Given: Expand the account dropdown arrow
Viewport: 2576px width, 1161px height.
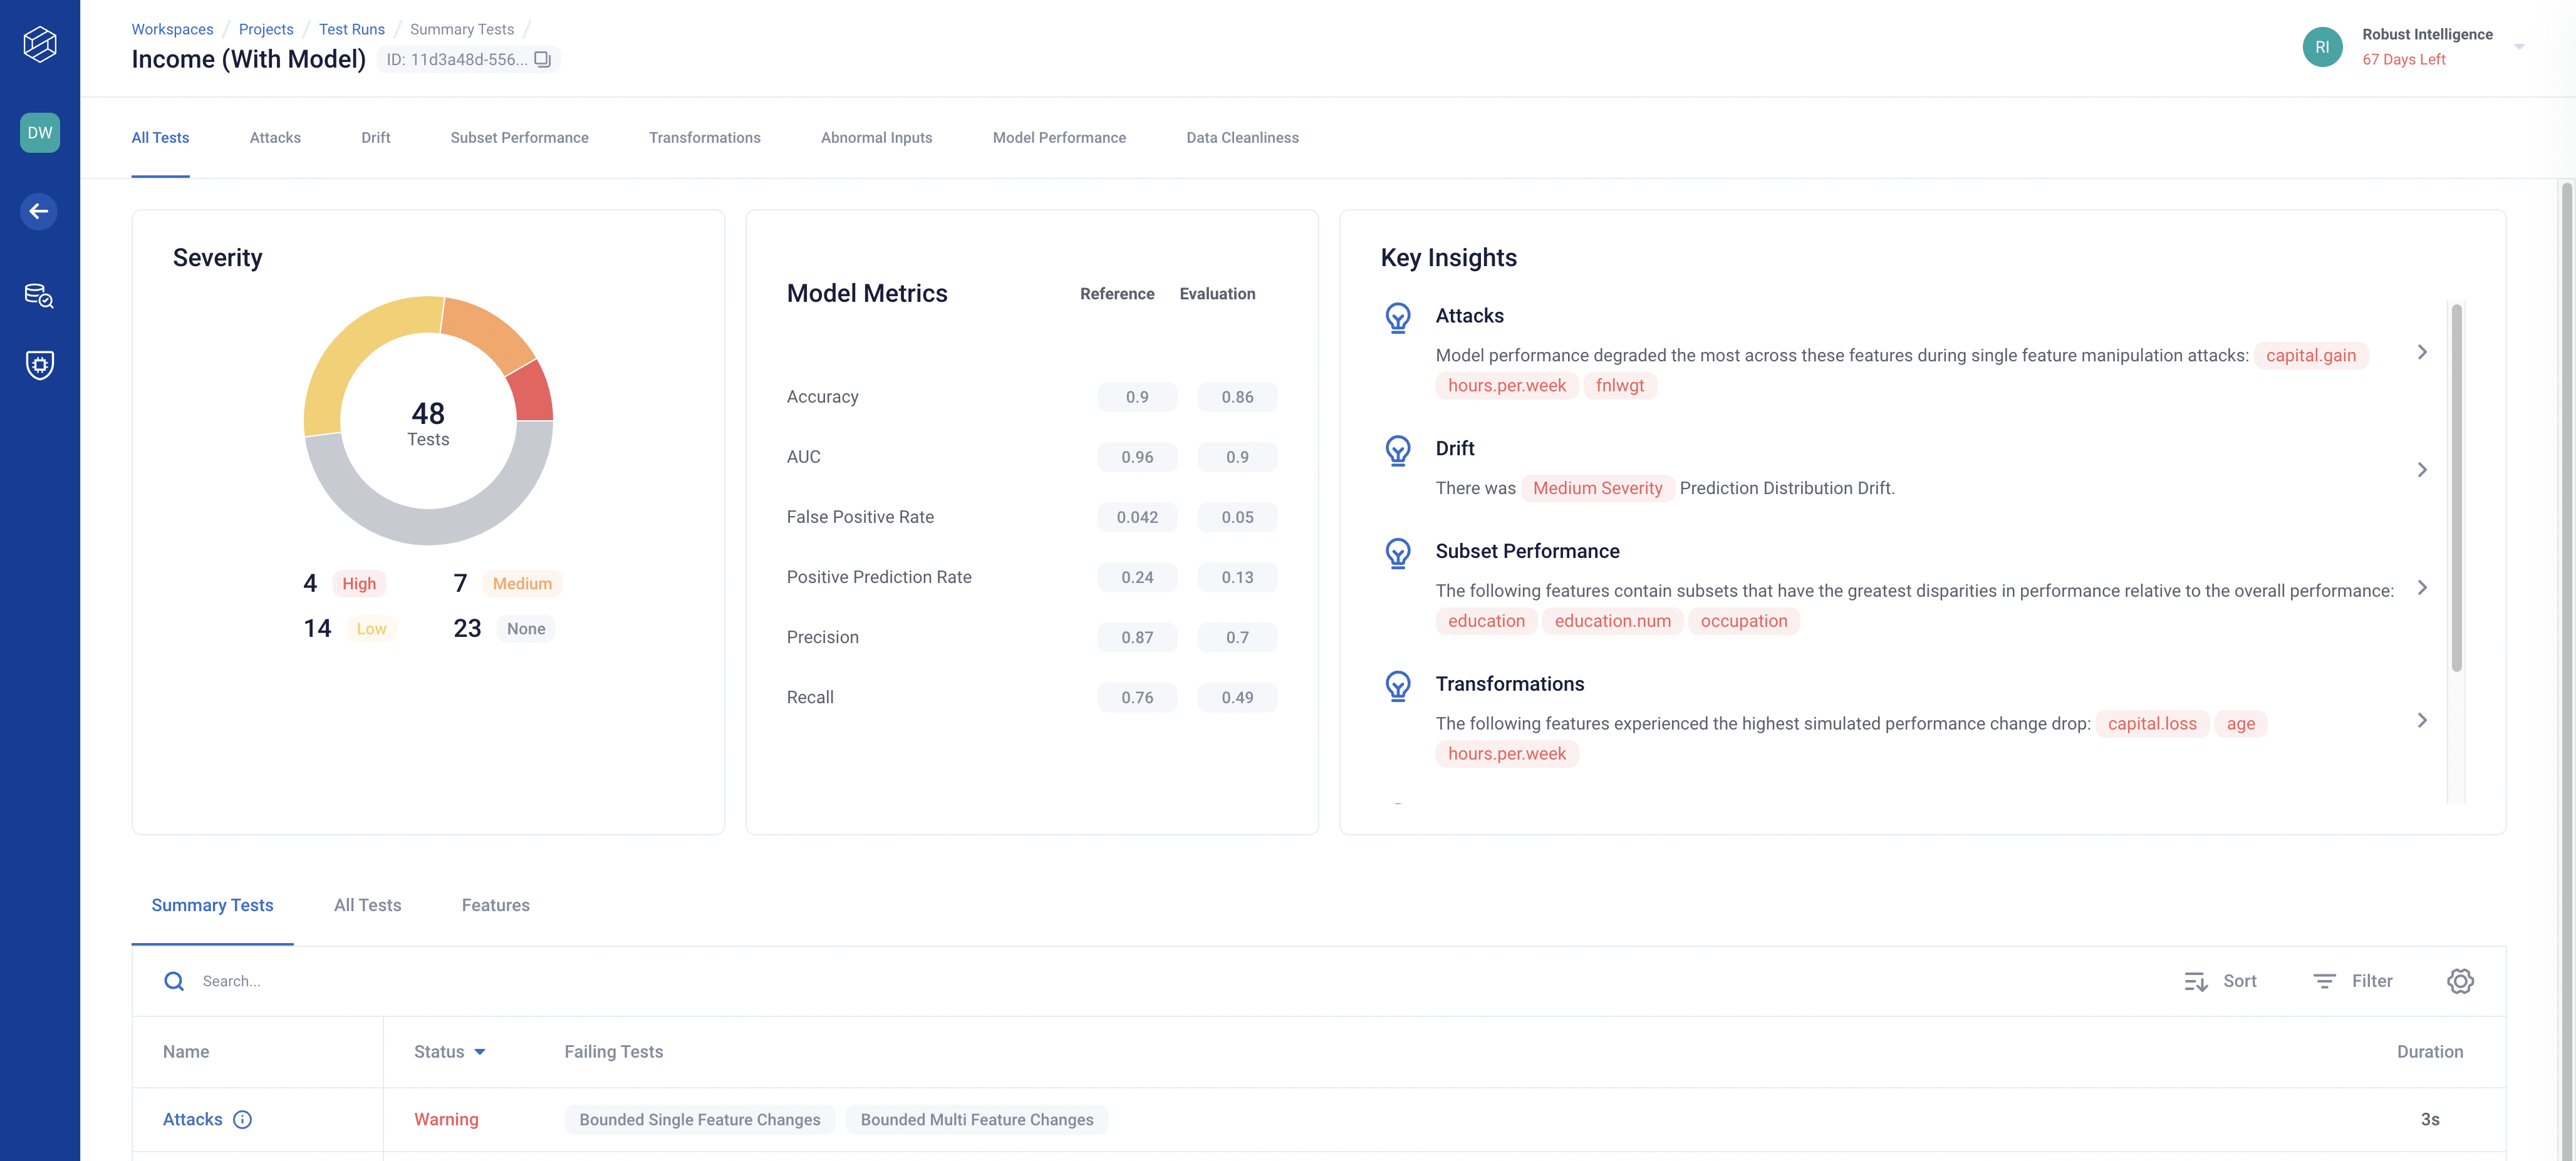Looking at the screenshot, I should [x=2519, y=47].
